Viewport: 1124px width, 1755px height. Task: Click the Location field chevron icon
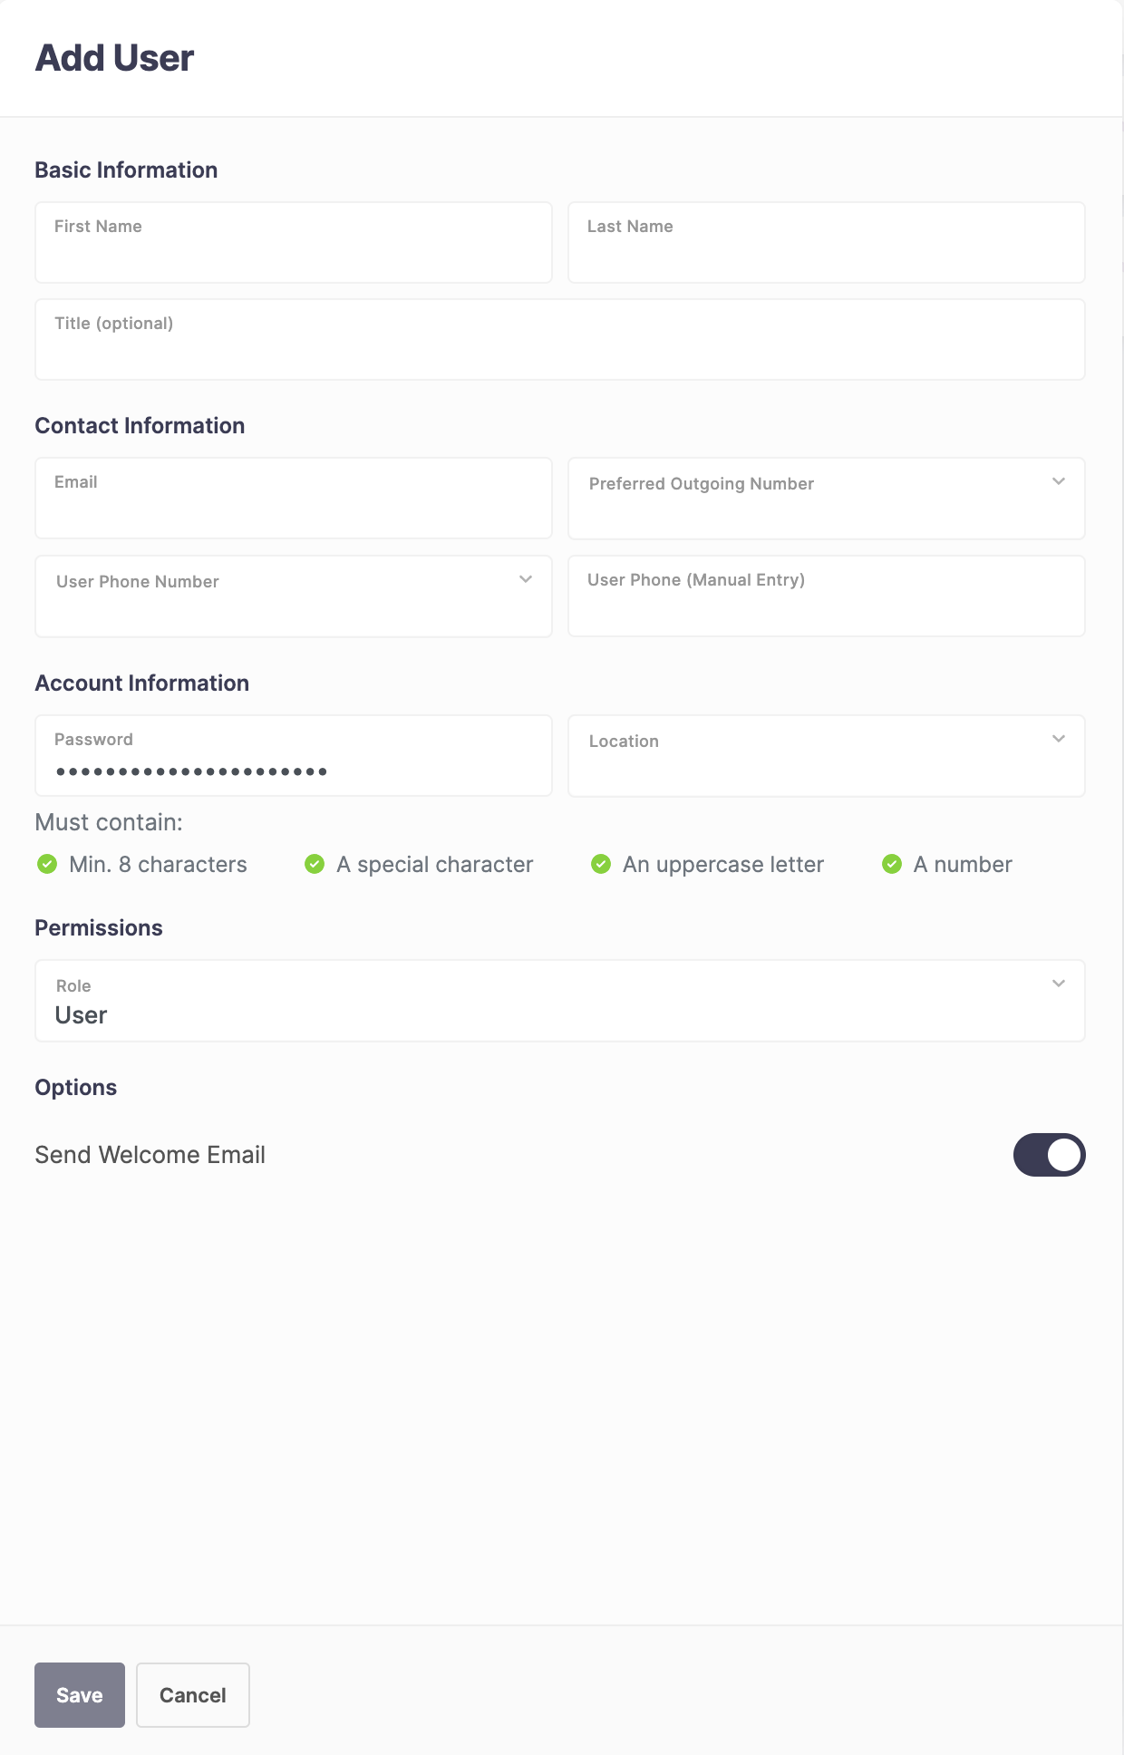point(1059,739)
